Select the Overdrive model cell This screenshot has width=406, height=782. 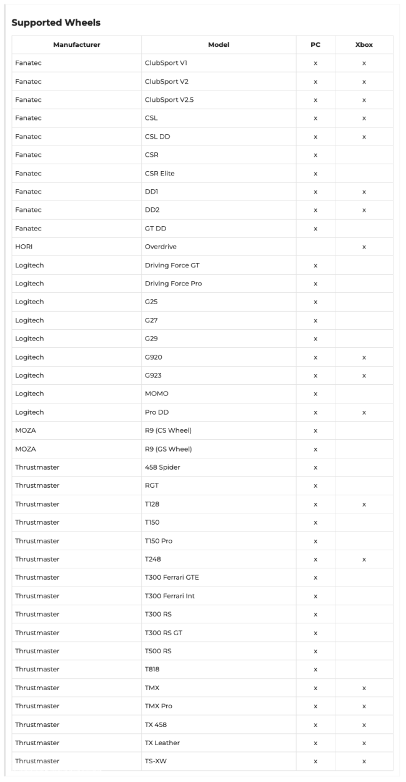pyautogui.click(x=219, y=247)
